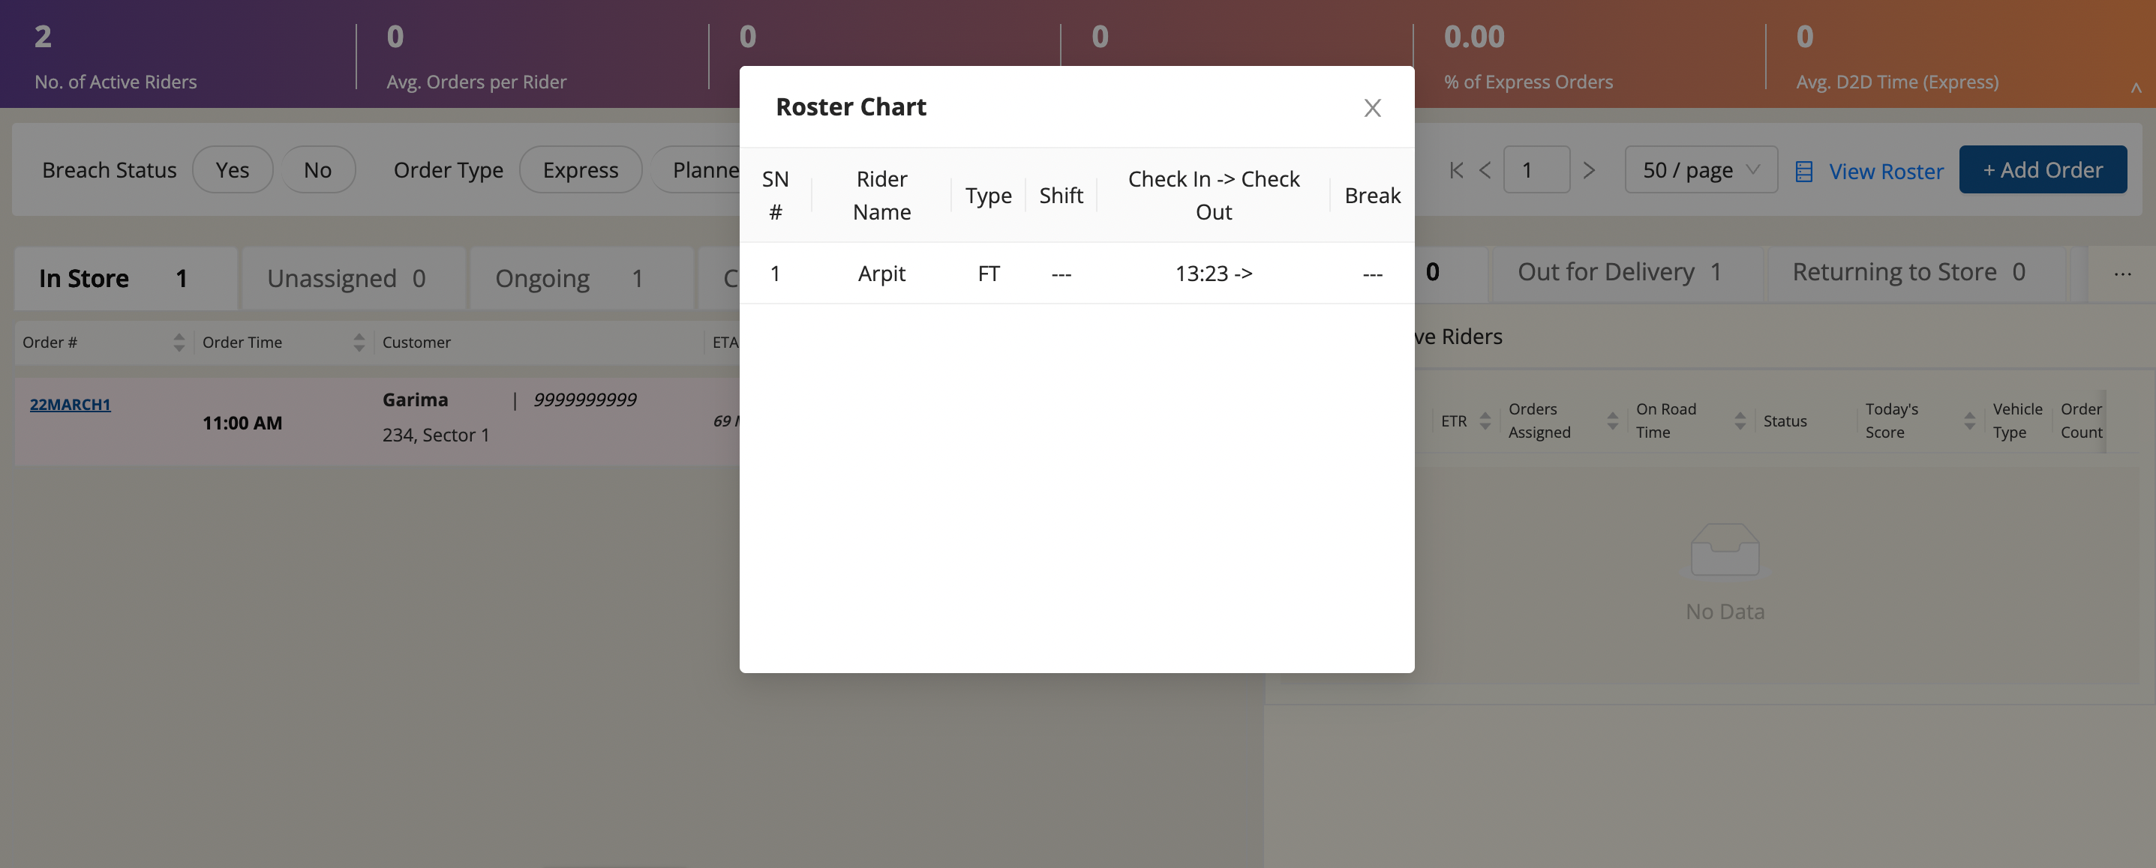Screen dimensions: 2156x868
Task: Collapse the stats header caret
Action: coord(2135,88)
